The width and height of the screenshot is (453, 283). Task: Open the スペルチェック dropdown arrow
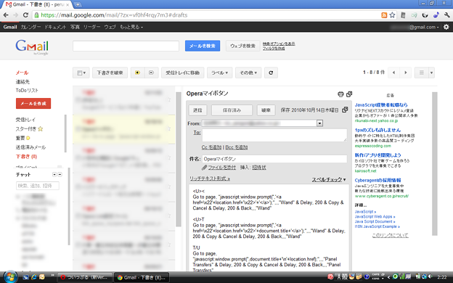tap(344, 180)
